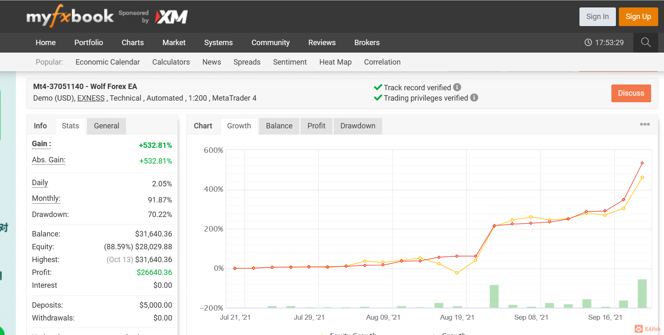
Task: Open the Portfolio menu
Action: coord(89,43)
